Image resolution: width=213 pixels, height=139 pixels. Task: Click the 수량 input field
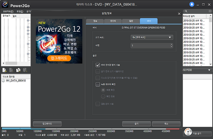151,46
